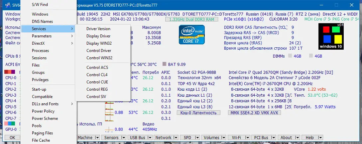
Task: Click the SIV64 app icon in title bar
Action: point(8,5)
